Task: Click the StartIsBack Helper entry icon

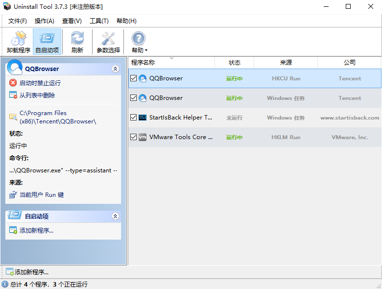Action: (x=143, y=118)
